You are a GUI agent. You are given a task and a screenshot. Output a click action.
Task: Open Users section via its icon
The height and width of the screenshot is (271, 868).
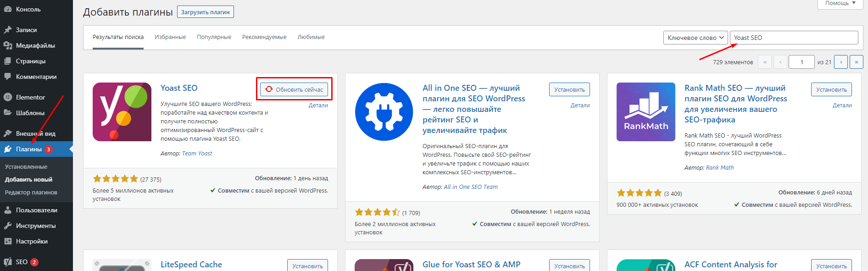coord(8,210)
